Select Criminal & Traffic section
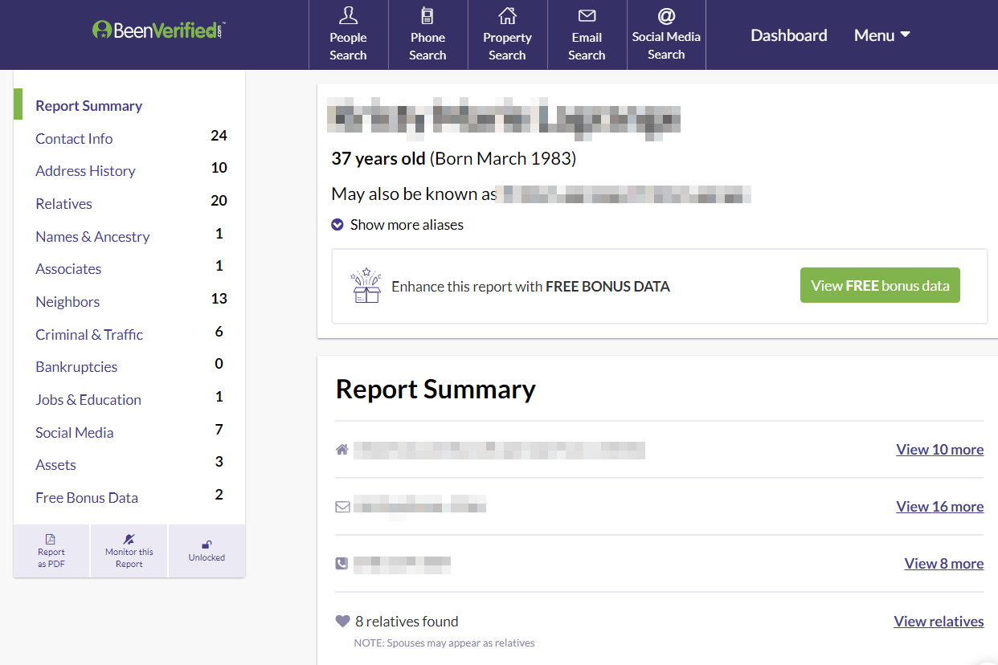This screenshot has height=665, width=998. [88, 334]
